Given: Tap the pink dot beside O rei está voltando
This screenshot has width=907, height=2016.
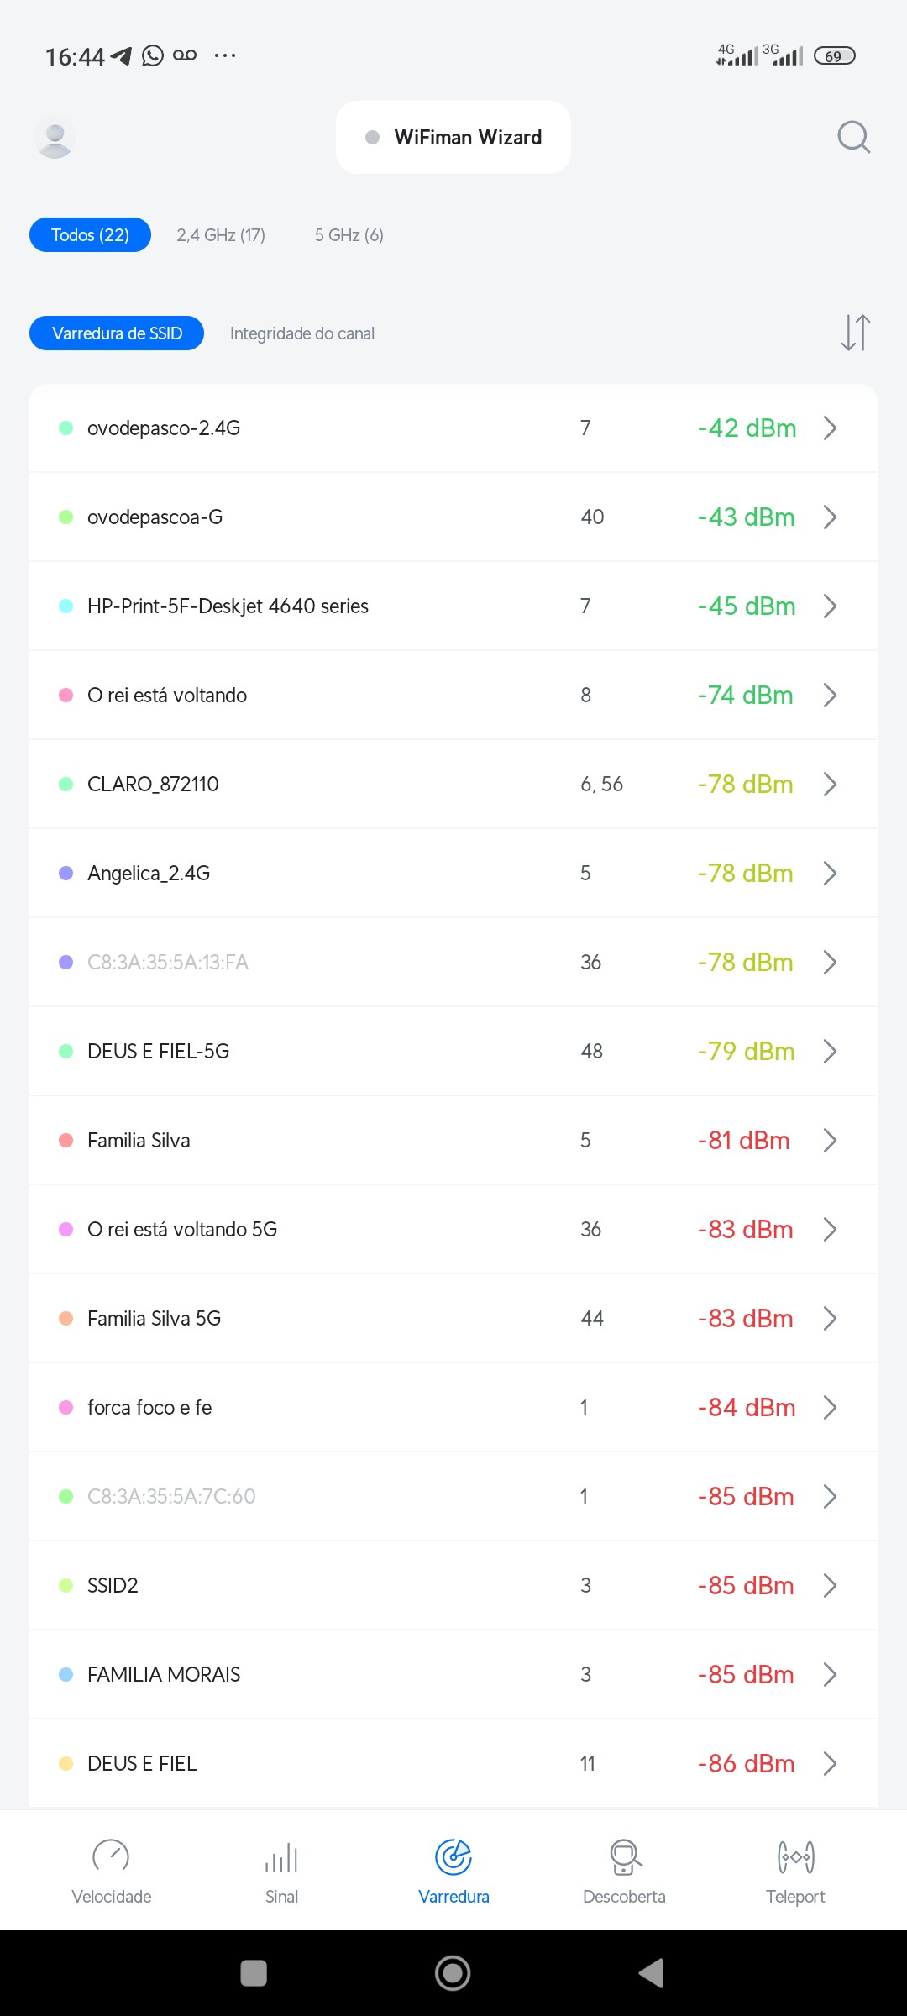Looking at the screenshot, I should (x=66, y=696).
